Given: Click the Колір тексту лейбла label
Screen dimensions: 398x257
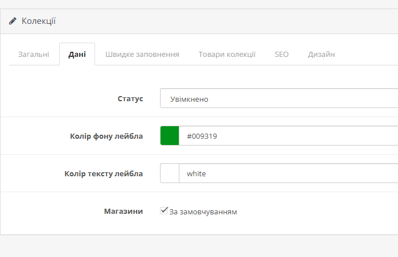Looking at the screenshot, I should point(104,173).
